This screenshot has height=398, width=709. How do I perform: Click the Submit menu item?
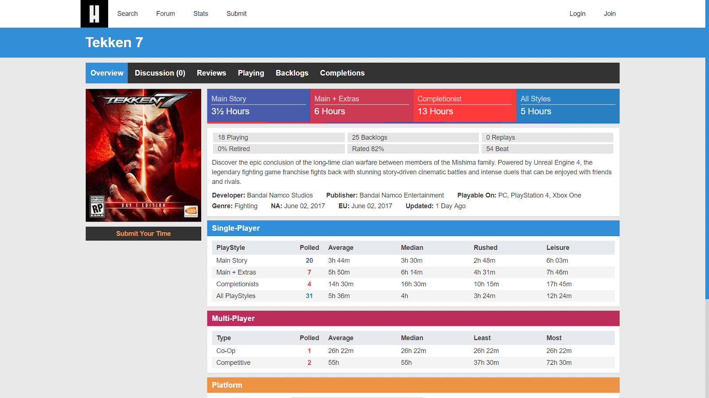pyautogui.click(x=236, y=14)
